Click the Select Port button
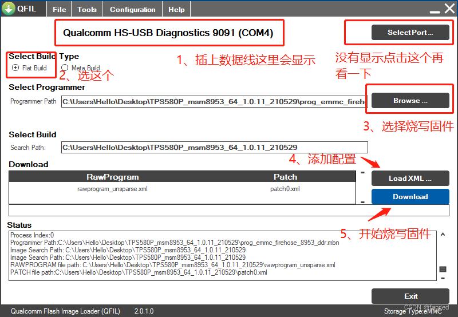This screenshot has width=458, height=317. (x=410, y=33)
